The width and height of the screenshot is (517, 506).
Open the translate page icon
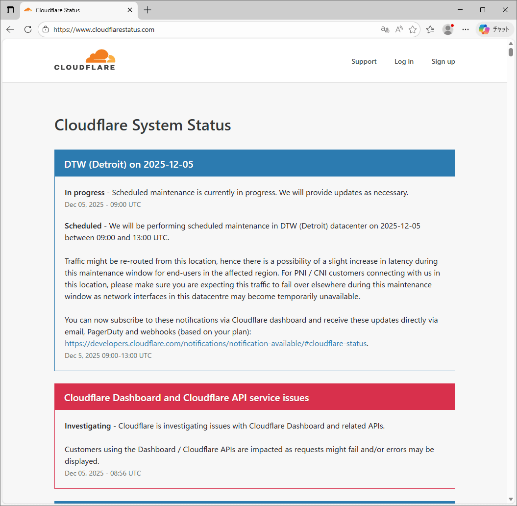(x=385, y=29)
